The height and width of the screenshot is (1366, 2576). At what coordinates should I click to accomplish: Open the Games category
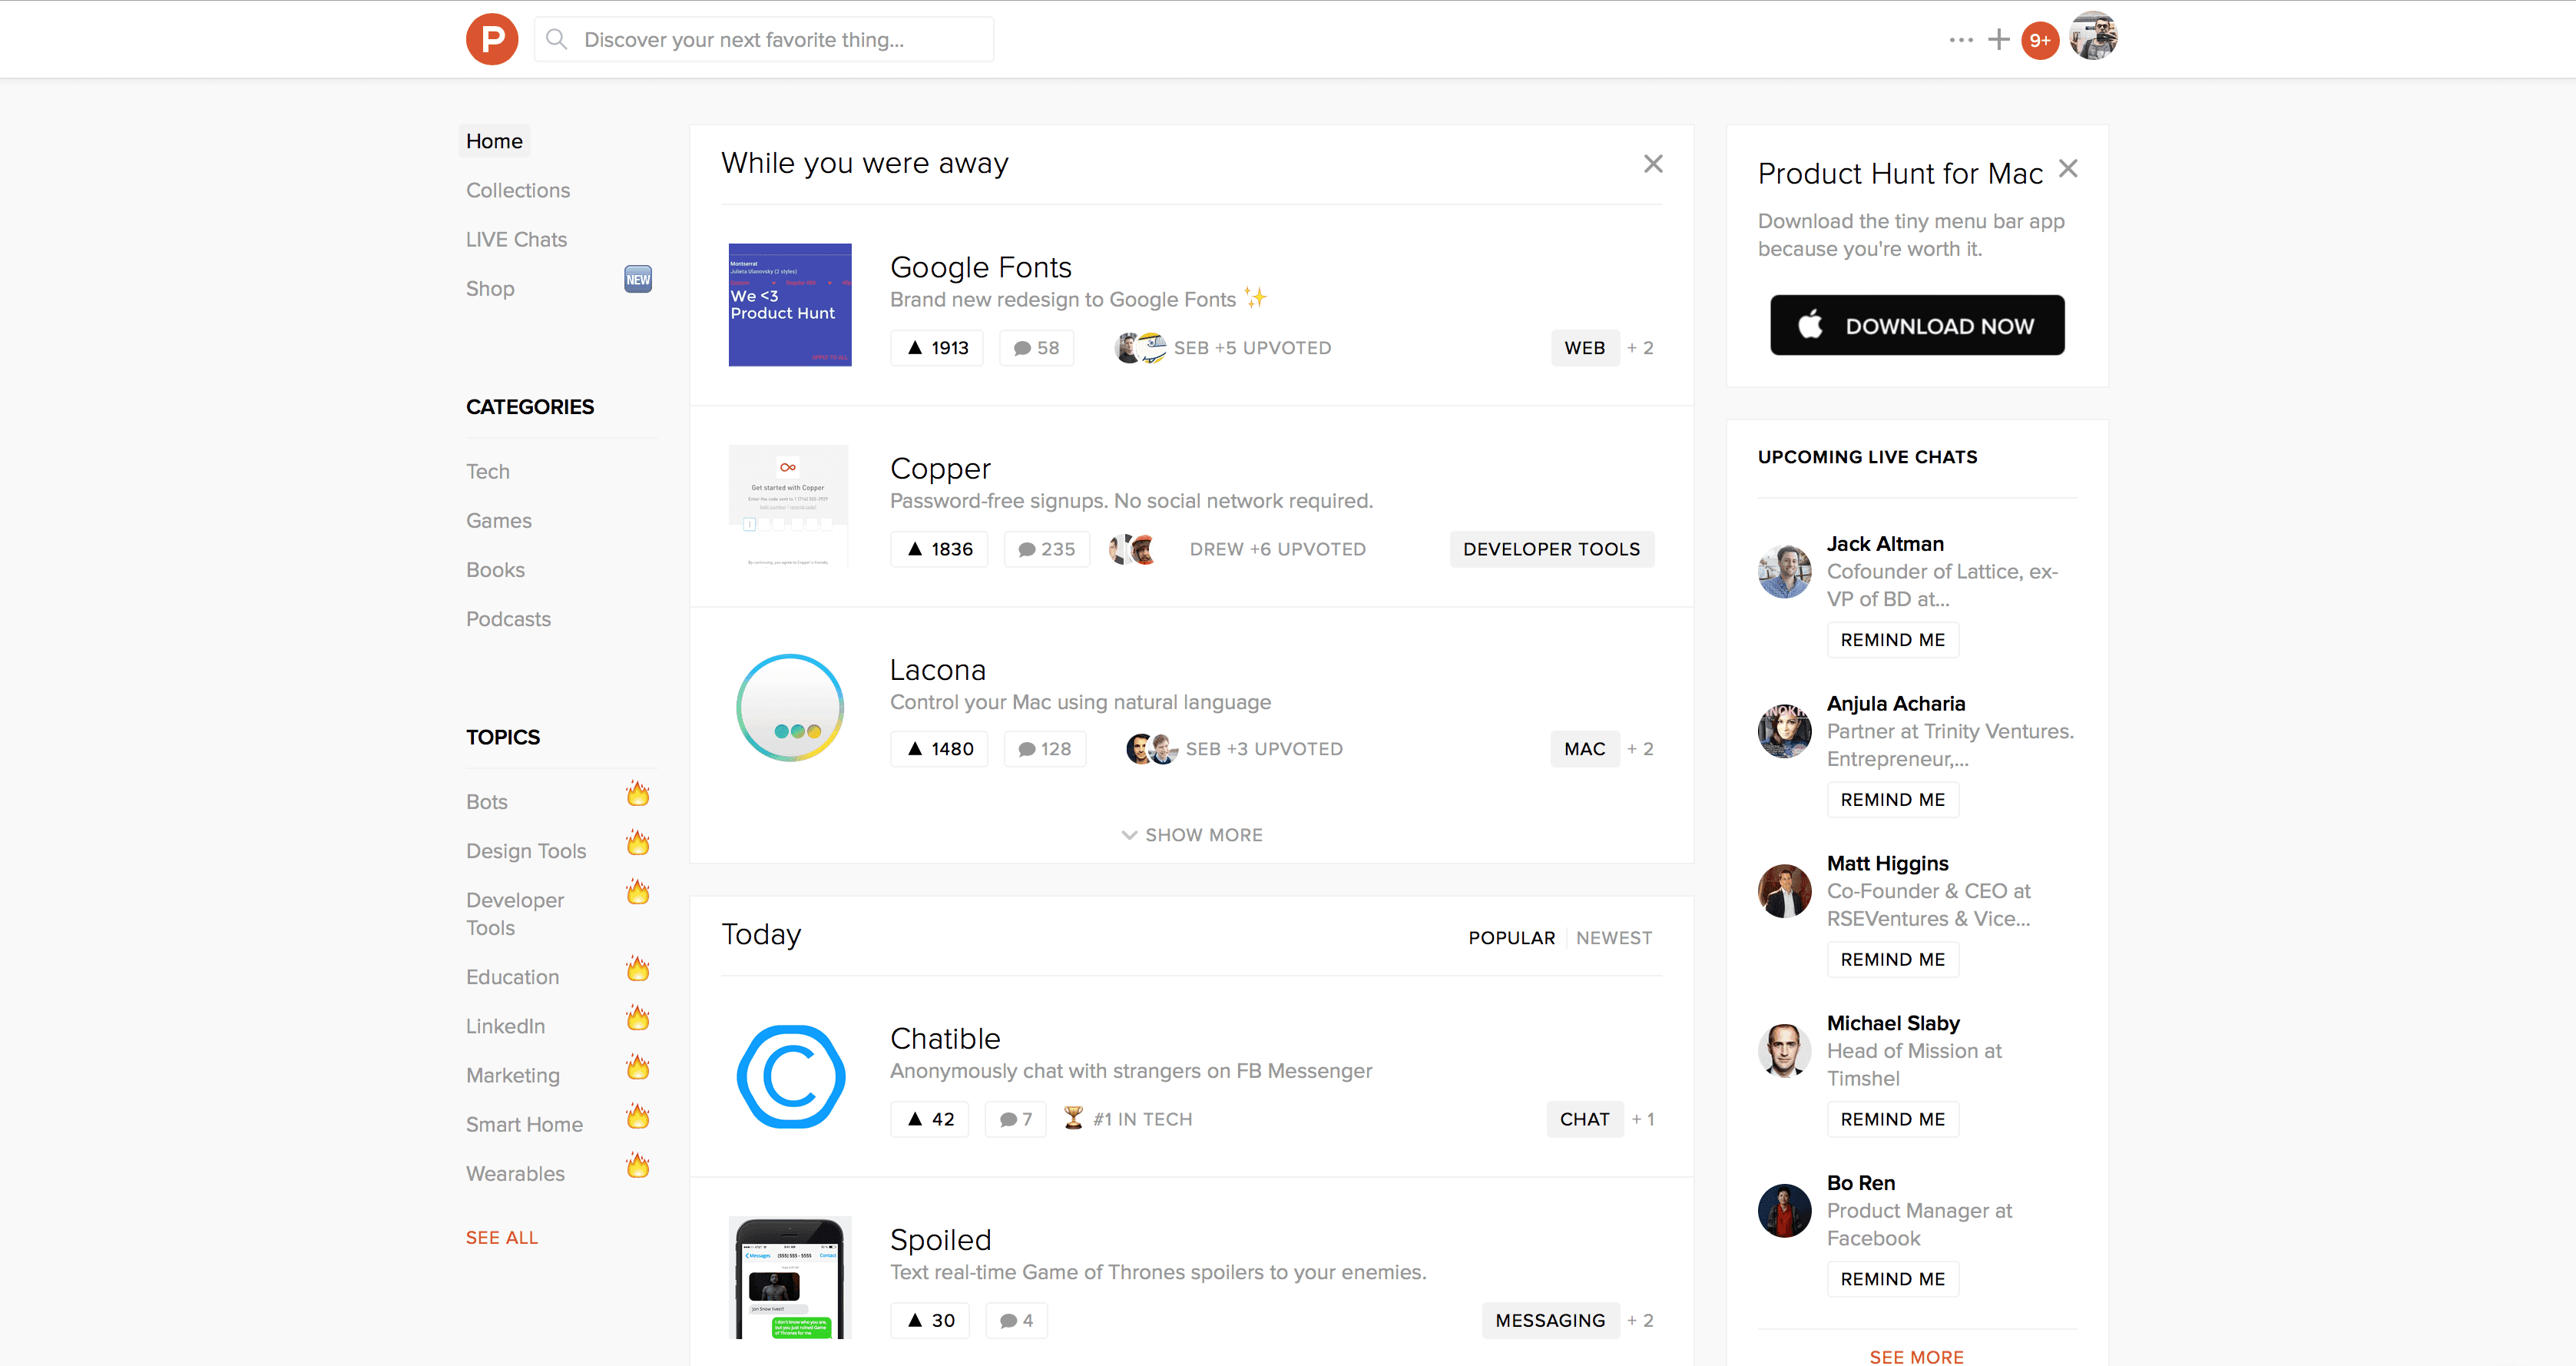pyautogui.click(x=499, y=521)
